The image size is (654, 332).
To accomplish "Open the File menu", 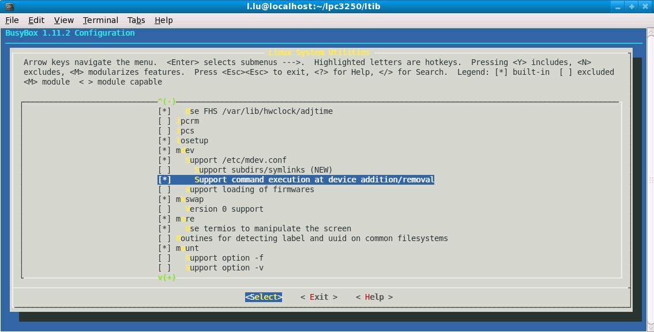I will [12, 20].
